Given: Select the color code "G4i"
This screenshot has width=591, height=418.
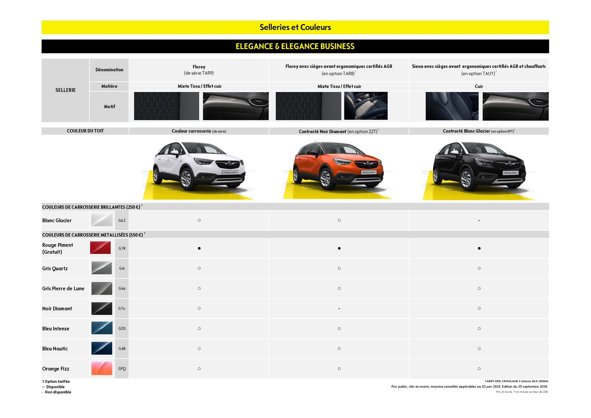Looking at the screenshot, I should coord(122,269).
